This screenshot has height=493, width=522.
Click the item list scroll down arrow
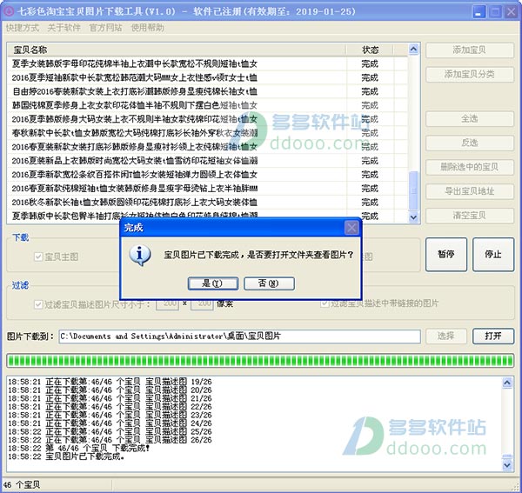(x=413, y=217)
